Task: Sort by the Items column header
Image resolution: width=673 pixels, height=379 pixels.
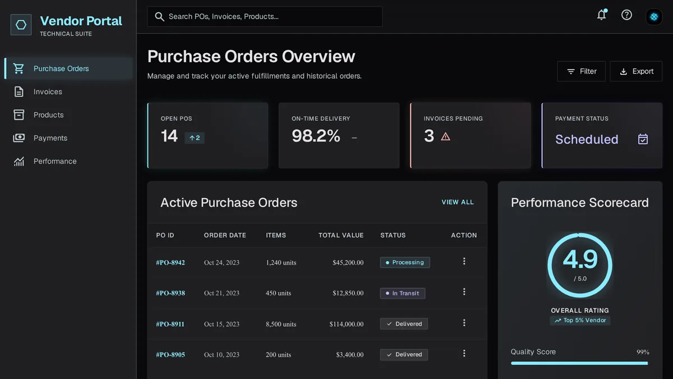Action: click(276, 235)
